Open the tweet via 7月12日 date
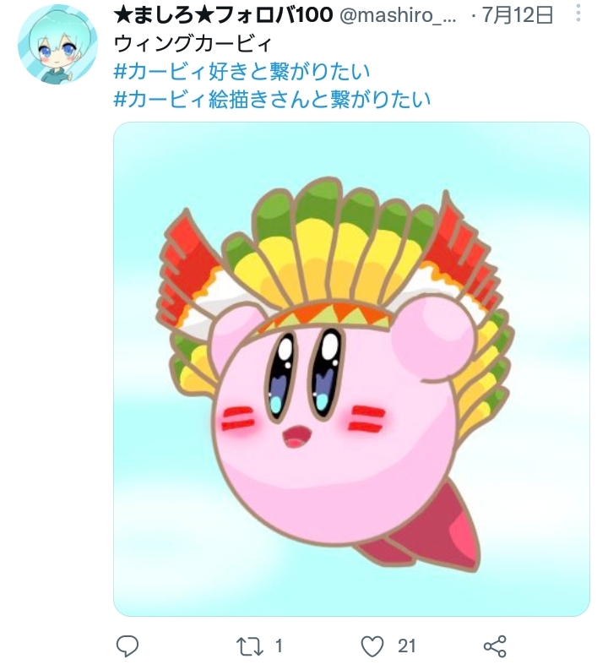Viewport: 608px width, 670px height. [518, 15]
